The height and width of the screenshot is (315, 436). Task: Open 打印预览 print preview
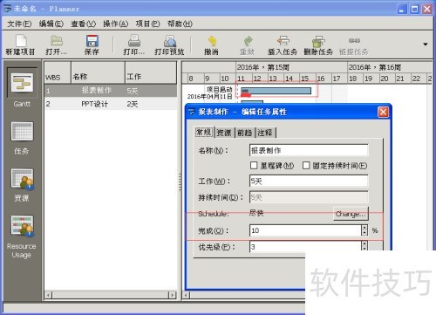point(169,45)
